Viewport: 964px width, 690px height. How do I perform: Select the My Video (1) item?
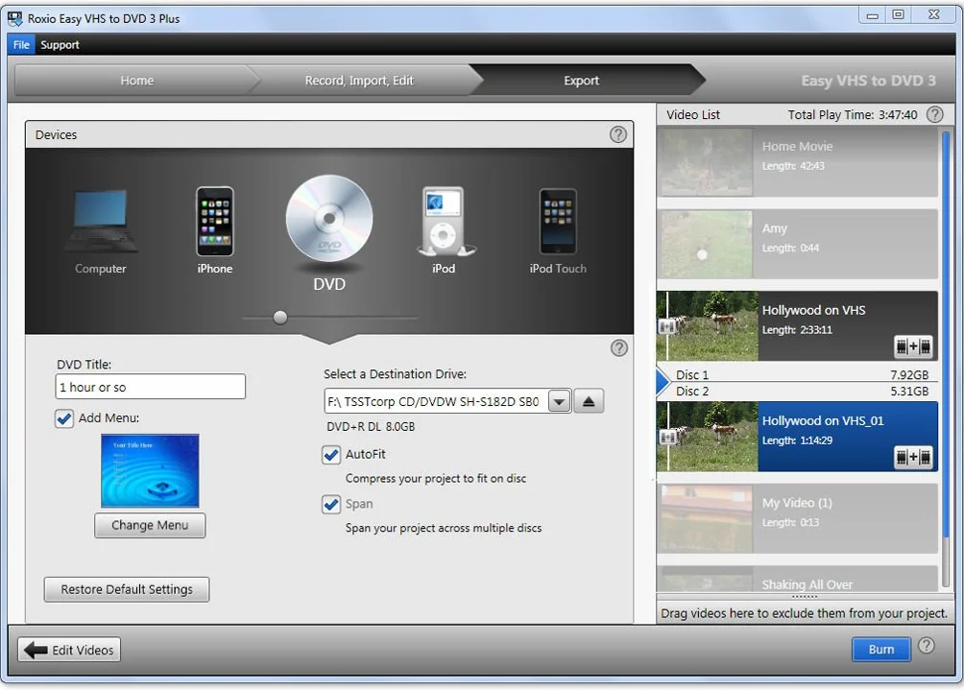(x=797, y=519)
